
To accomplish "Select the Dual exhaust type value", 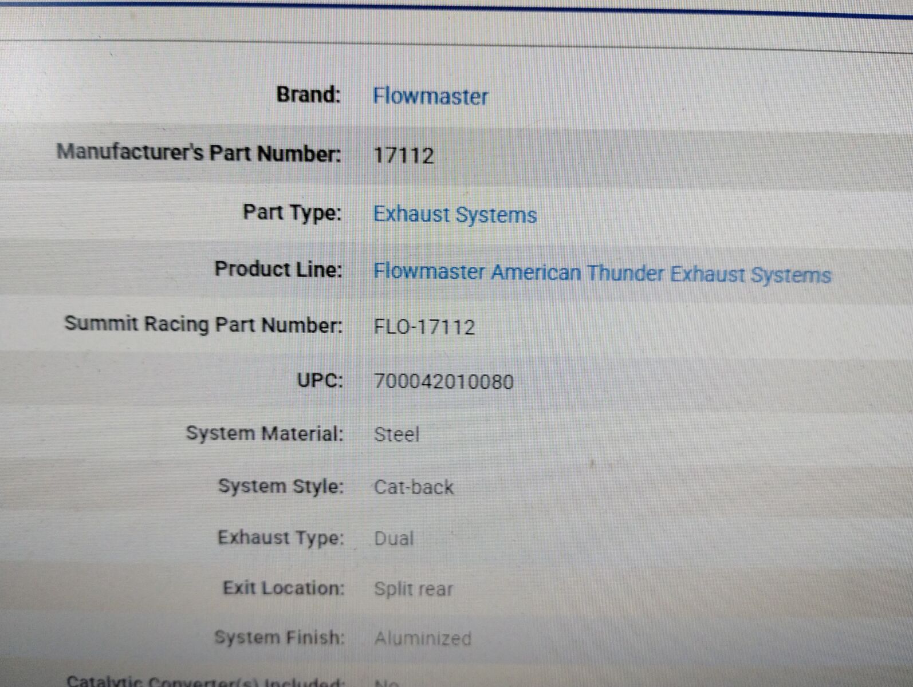I will (x=393, y=539).
